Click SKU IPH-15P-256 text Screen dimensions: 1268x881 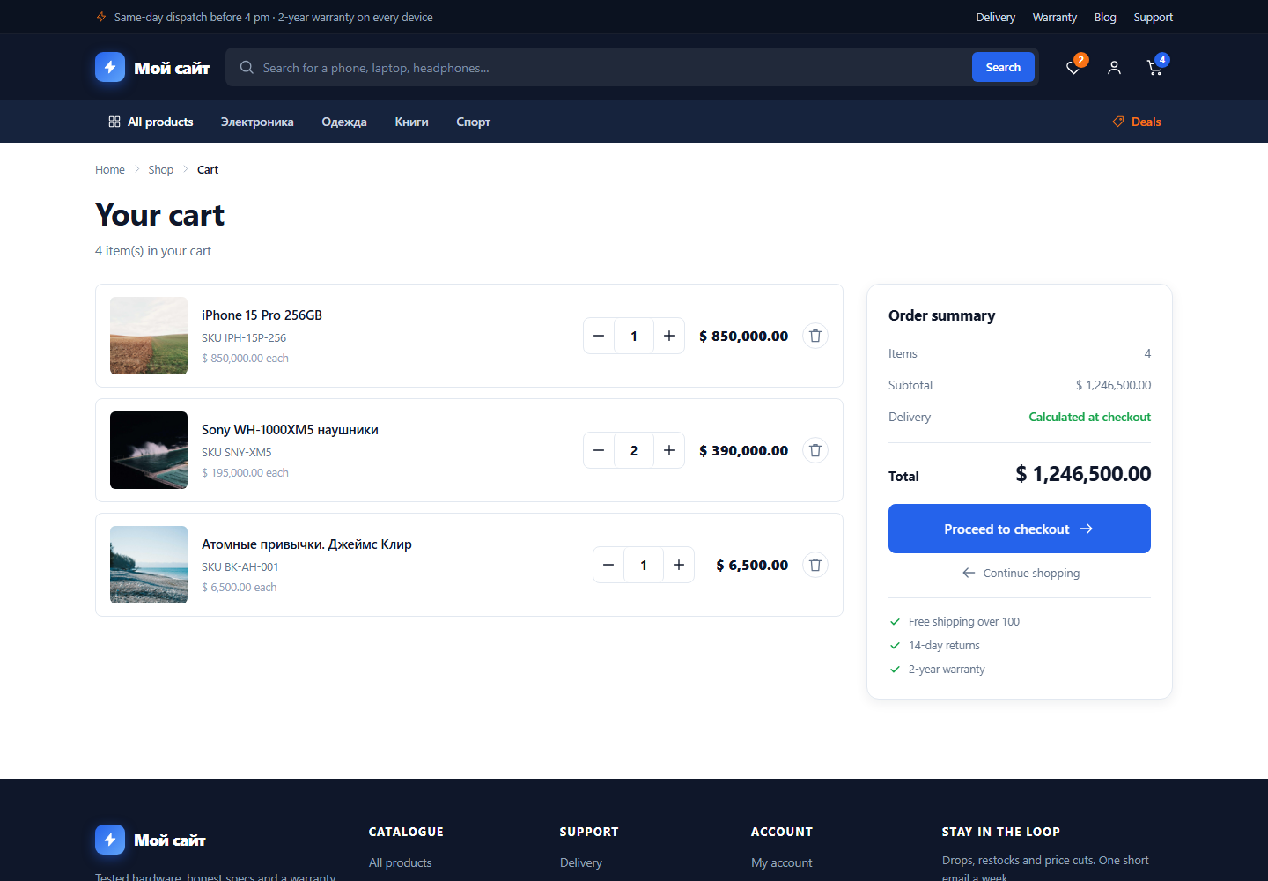pyautogui.click(x=244, y=337)
